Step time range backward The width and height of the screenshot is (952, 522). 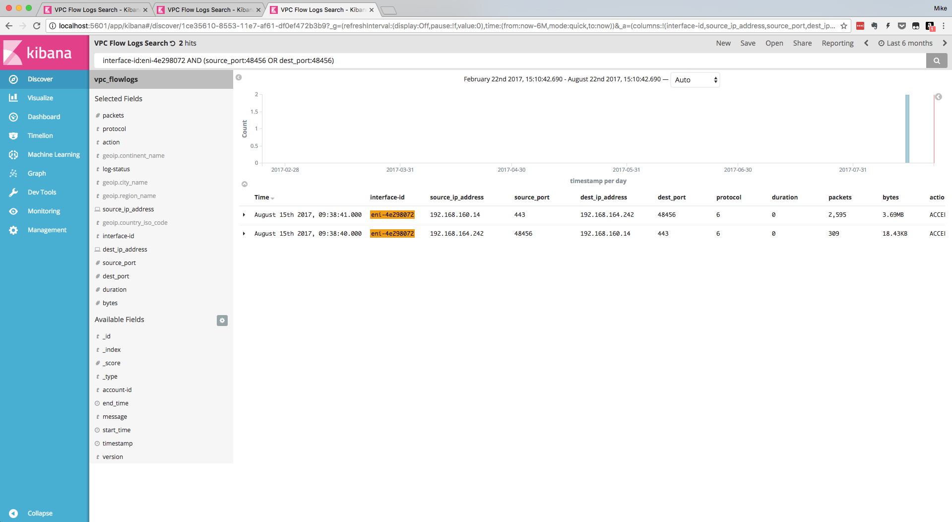(866, 43)
